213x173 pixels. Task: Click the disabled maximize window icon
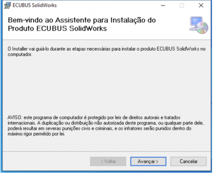[x=182, y=5]
